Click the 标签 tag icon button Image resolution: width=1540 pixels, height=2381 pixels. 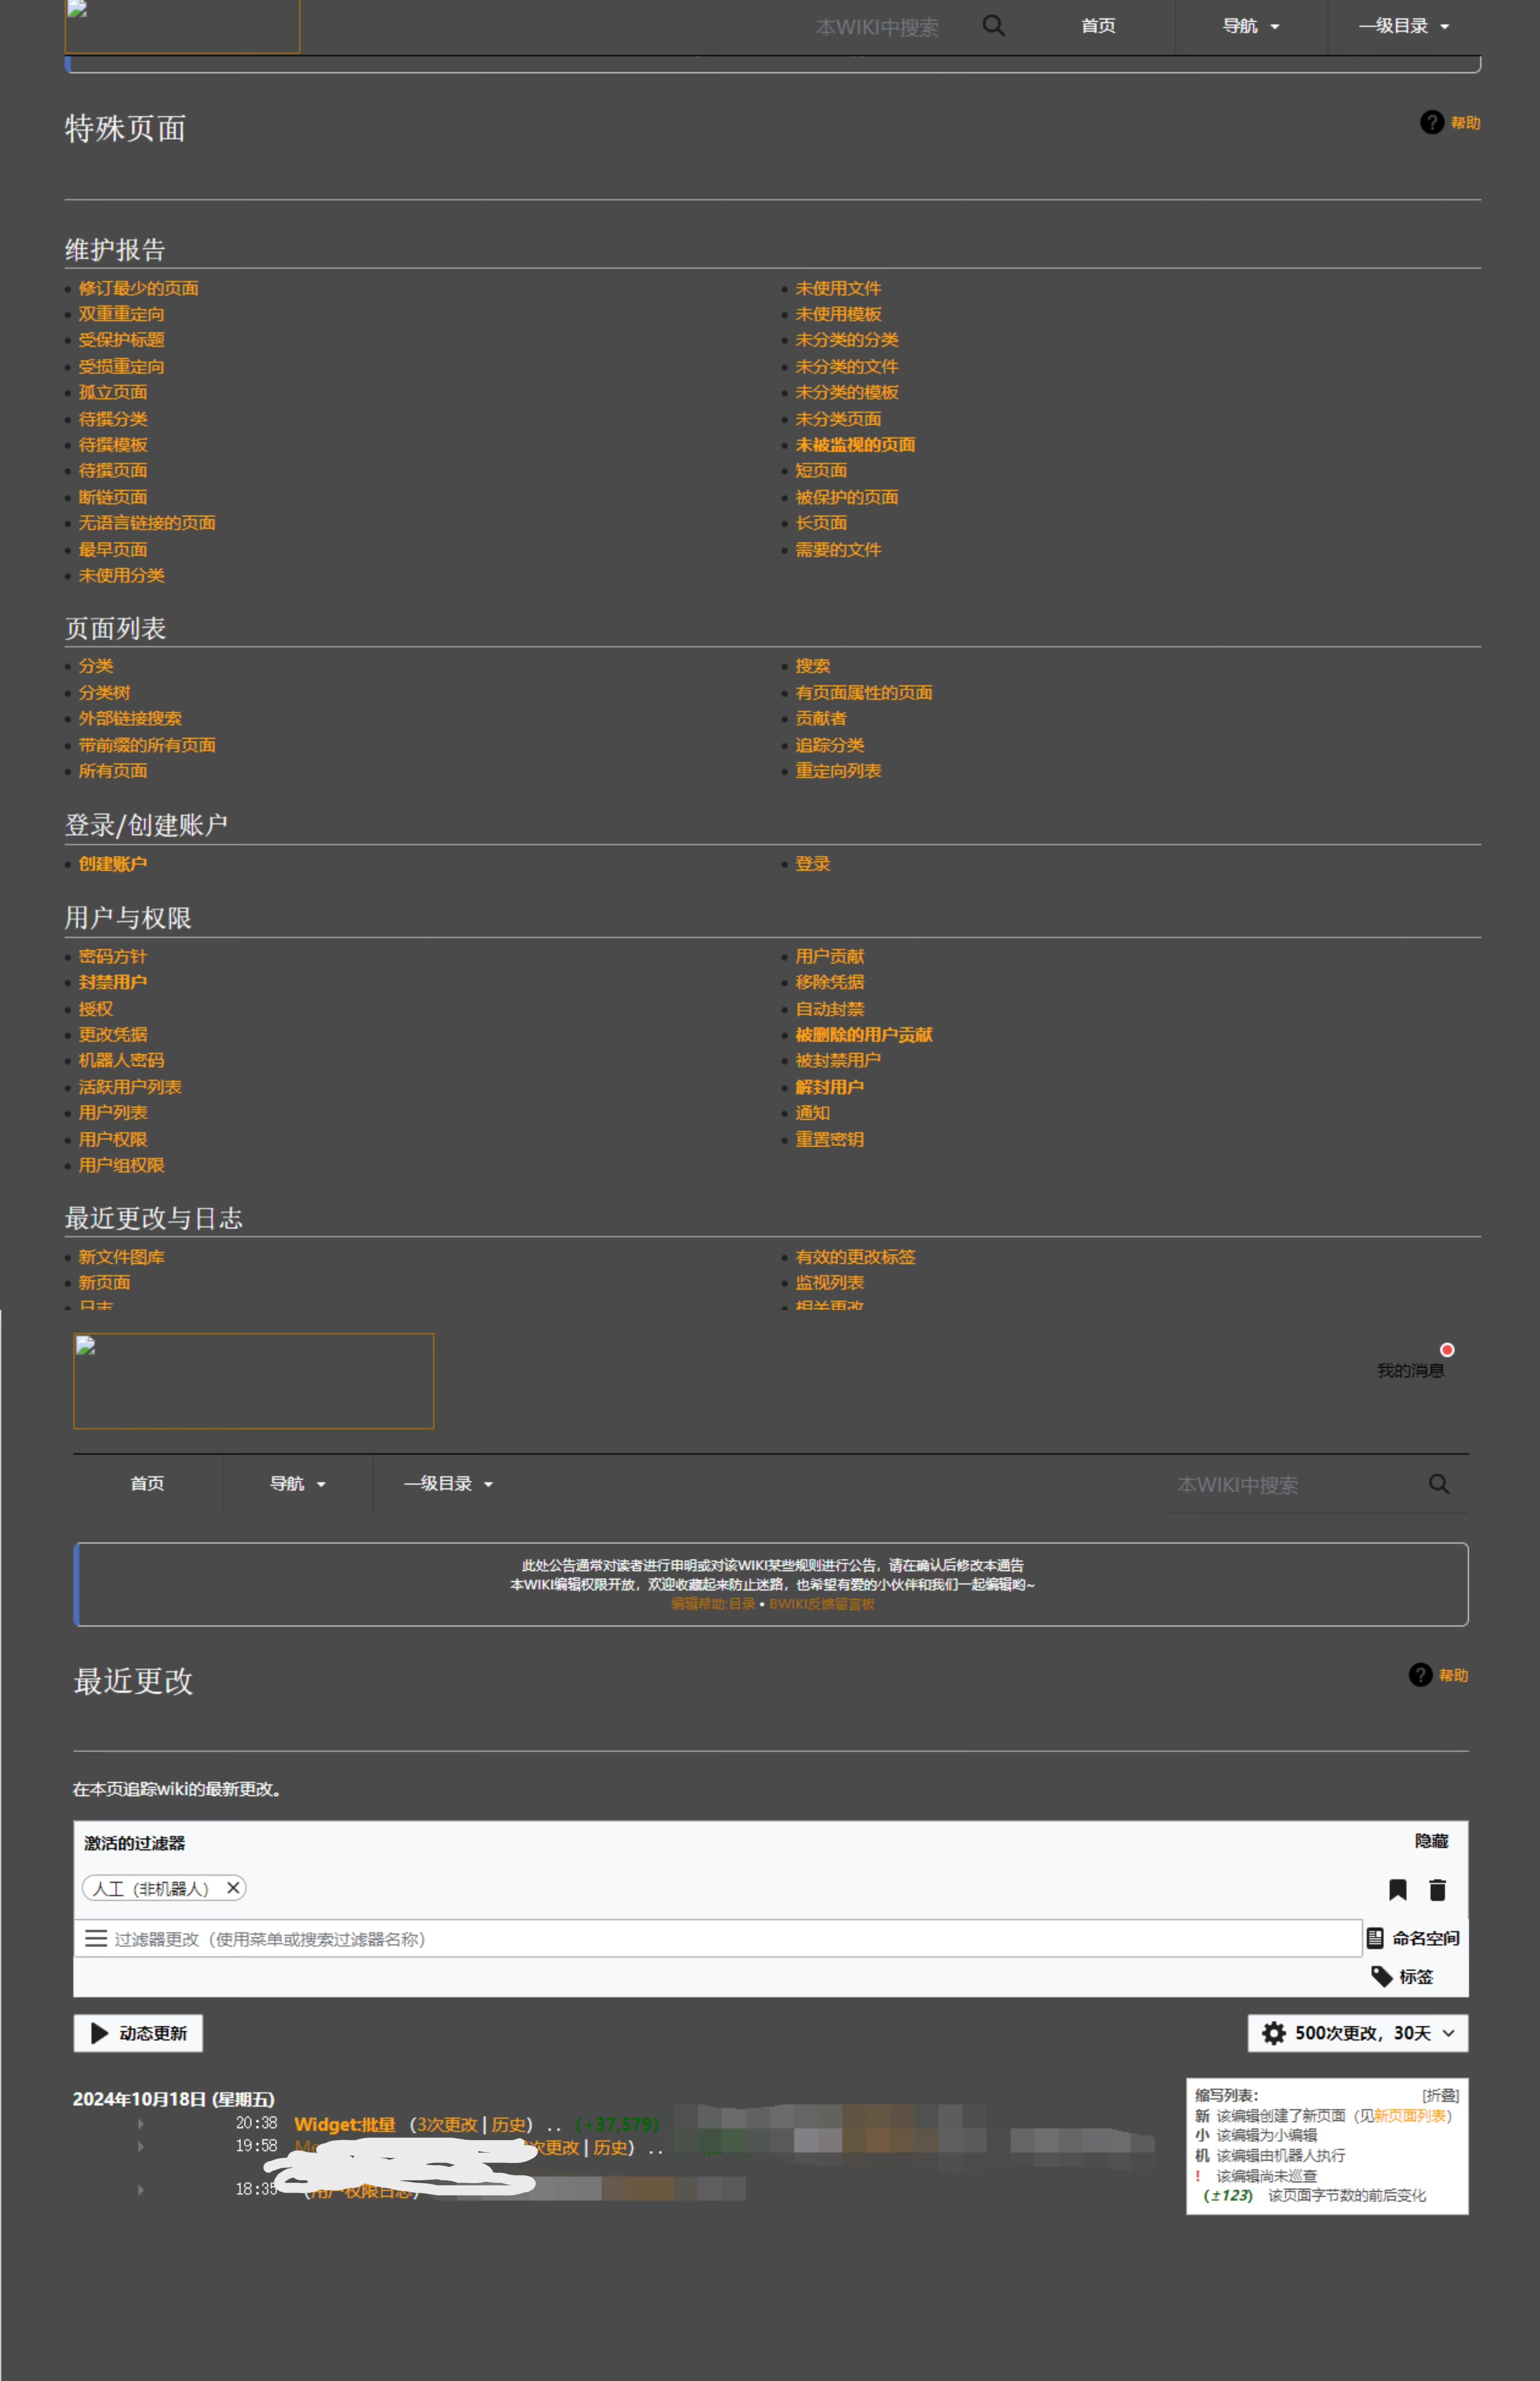click(x=1402, y=1976)
